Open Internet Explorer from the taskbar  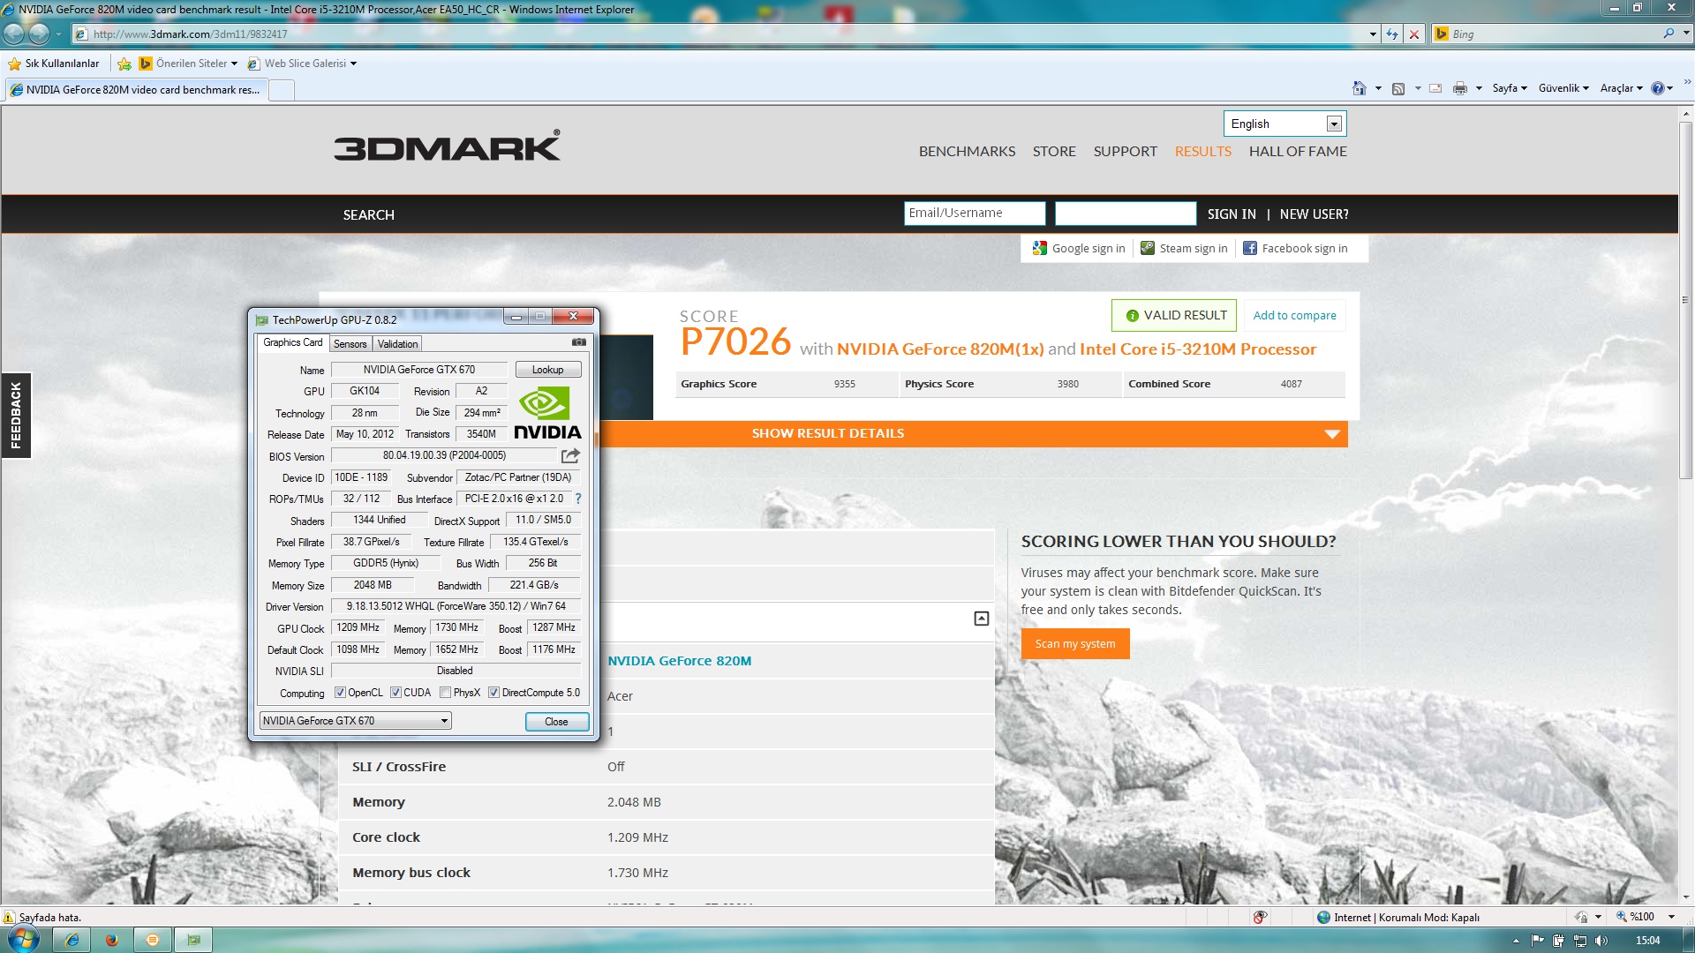click(72, 940)
